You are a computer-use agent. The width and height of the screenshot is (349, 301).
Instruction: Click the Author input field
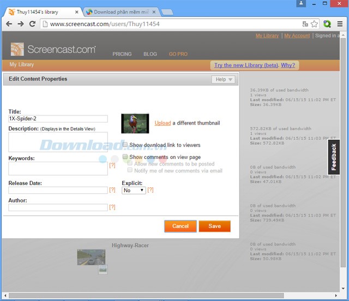[58, 207]
